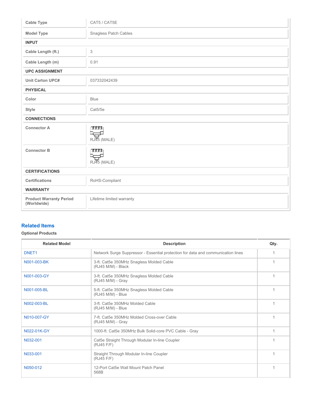Image resolution: width=312 pixels, height=404 pixels.
Task: Open the N001-003-BK model link
Action: [36, 262]
